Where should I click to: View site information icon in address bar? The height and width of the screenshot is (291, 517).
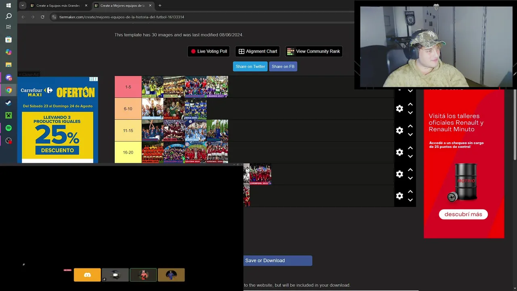tap(54, 17)
